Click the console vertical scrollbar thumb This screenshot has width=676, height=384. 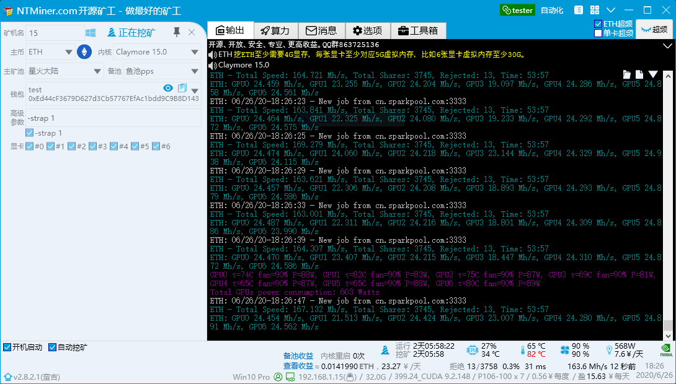667,325
